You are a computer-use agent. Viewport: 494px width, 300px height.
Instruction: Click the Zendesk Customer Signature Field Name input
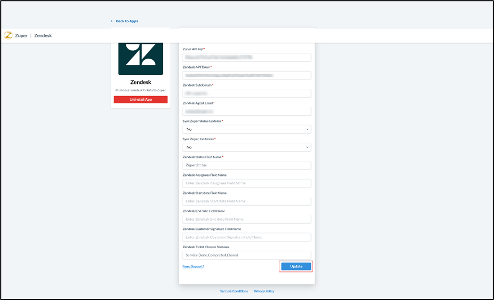pos(246,237)
